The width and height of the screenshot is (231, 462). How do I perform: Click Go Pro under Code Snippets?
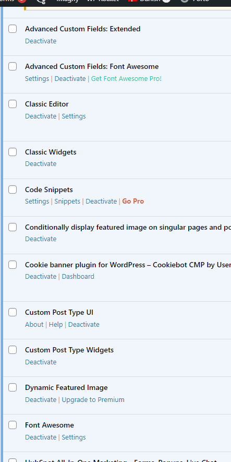(x=133, y=201)
